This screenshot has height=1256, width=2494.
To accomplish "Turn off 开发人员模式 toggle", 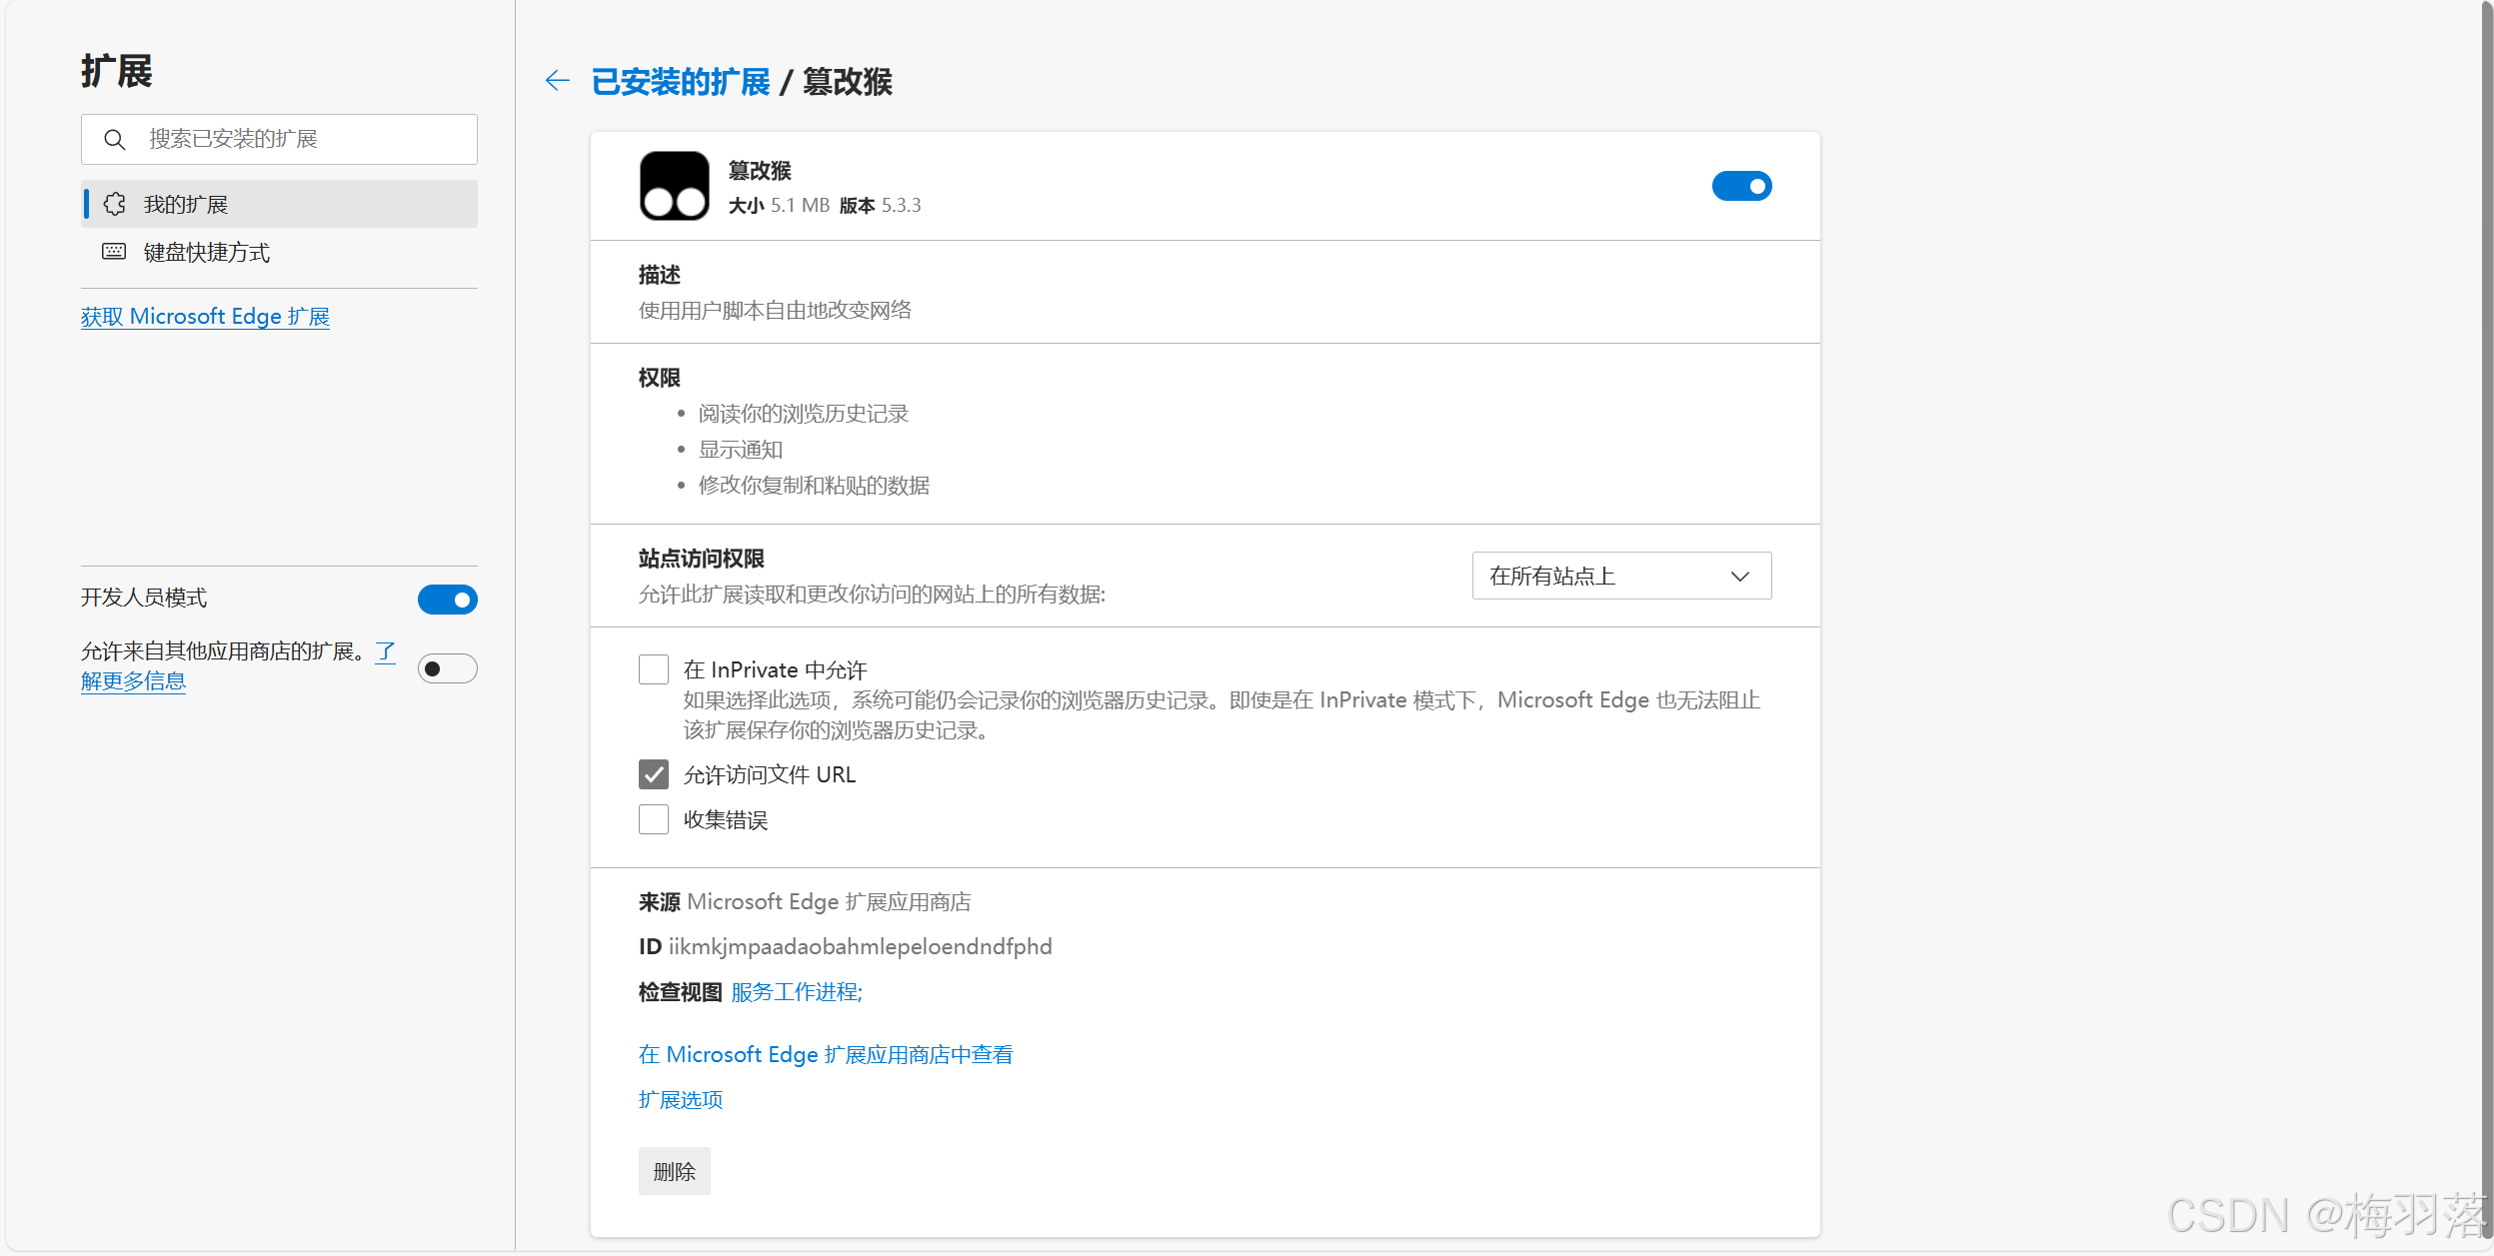I will tap(447, 600).
